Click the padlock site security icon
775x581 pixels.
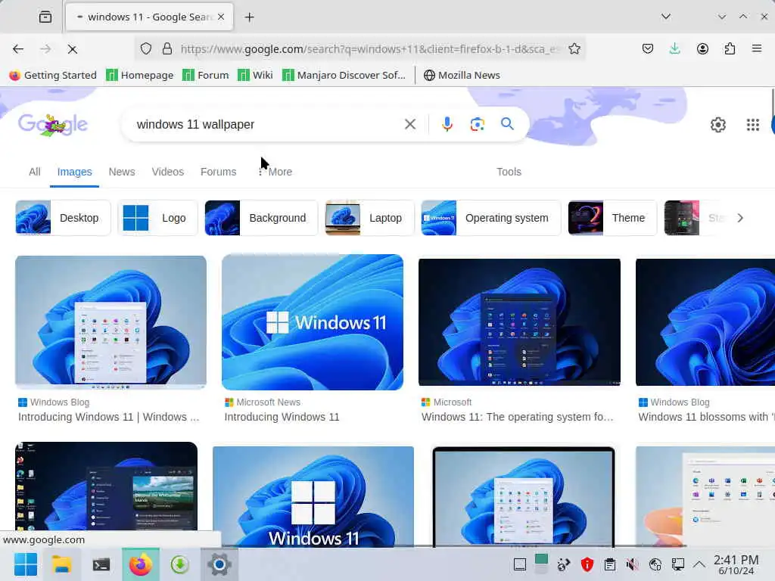167,48
